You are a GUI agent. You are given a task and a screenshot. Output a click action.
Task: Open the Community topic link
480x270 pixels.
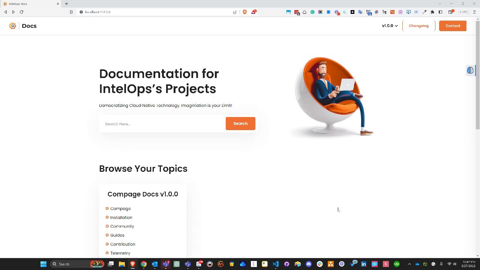pyautogui.click(x=122, y=226)
